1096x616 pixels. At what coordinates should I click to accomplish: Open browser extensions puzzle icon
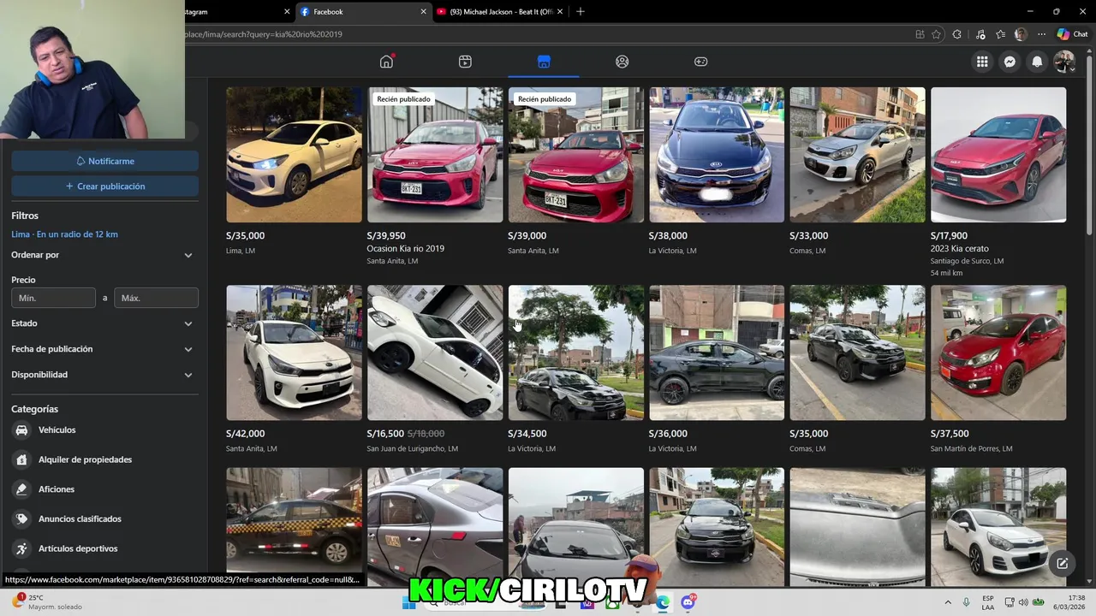pos(956,34)
